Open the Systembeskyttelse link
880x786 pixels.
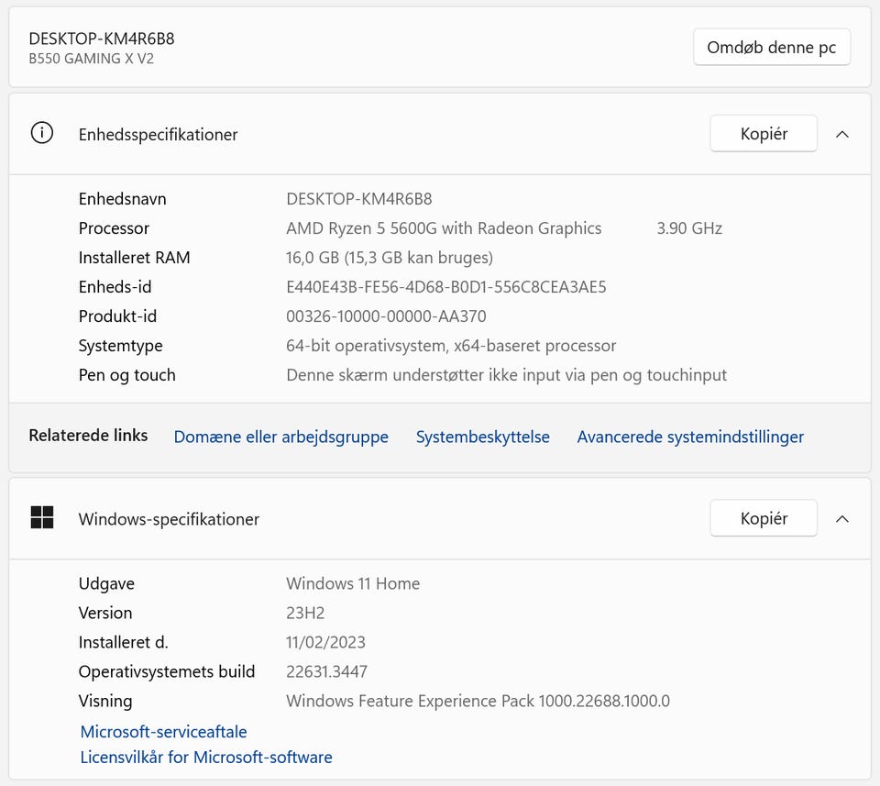pyautogui.click(x=482, y=437)
